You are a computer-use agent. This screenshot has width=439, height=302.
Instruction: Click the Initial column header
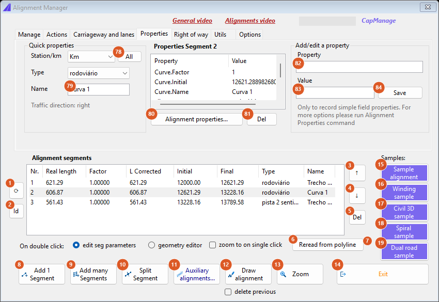pyautogui.click(x=195, y=171)
